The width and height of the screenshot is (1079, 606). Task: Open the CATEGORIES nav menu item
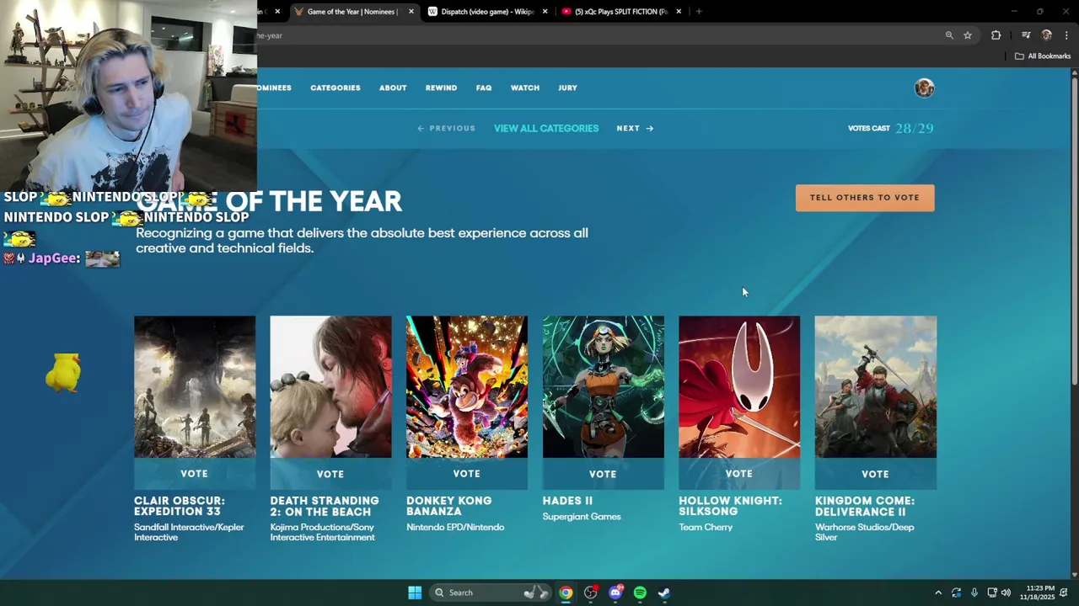(336, 88)
